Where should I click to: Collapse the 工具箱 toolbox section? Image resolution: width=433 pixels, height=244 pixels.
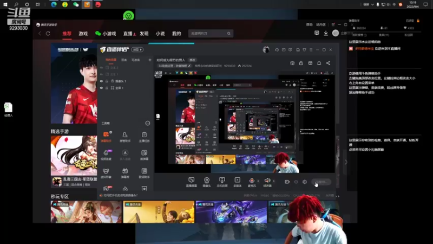click(148, 123)
